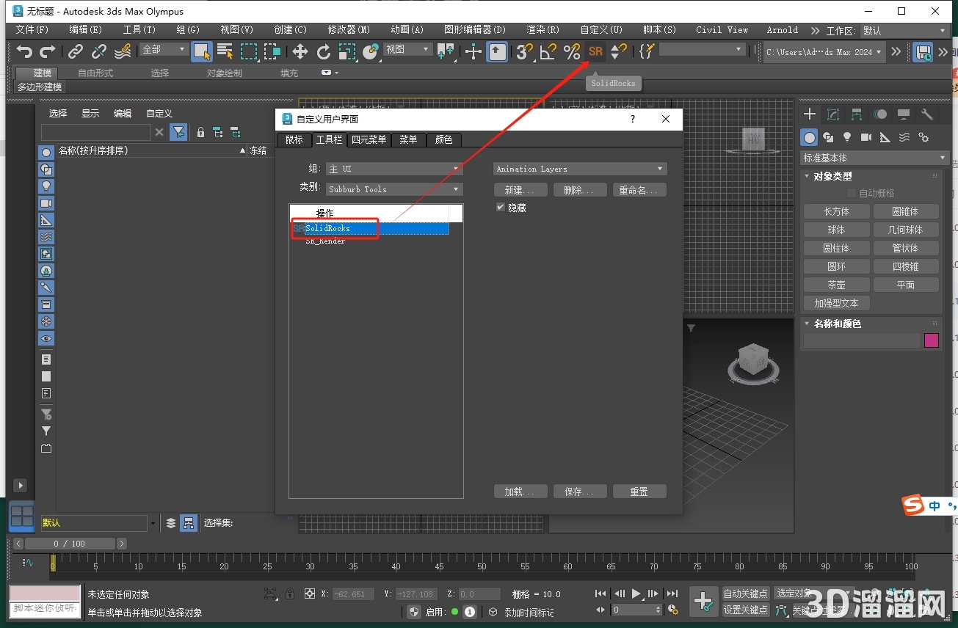
Task: Open the 渲染(R) menu
Action: click(542, 30)
